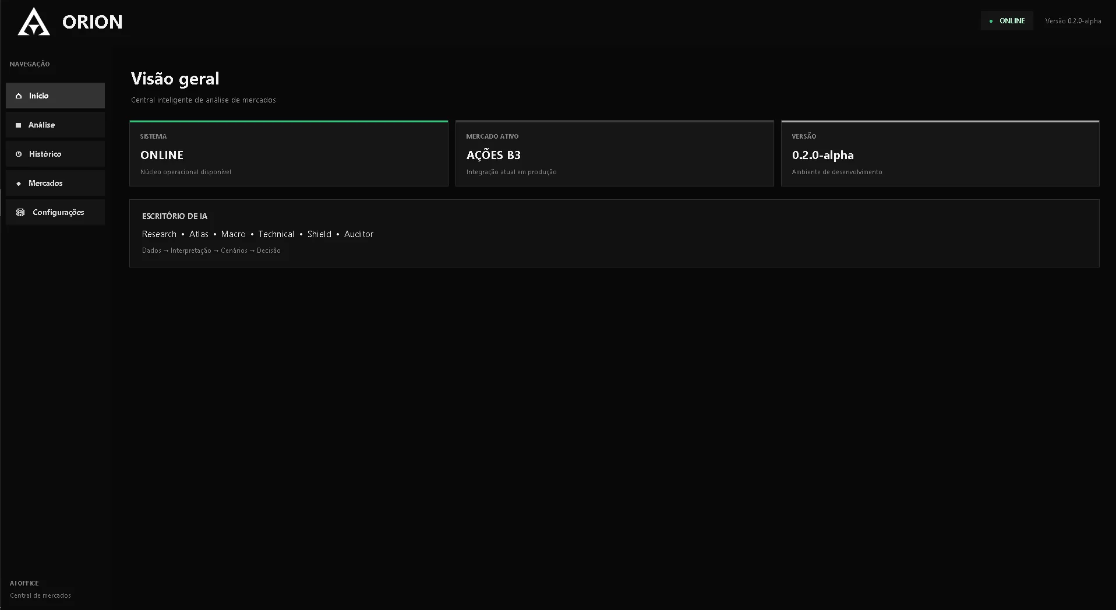Screen dimensions: 1116x610
Task: Click the NAVEGAÇÃO sidebar label
Action: (30, 64)
